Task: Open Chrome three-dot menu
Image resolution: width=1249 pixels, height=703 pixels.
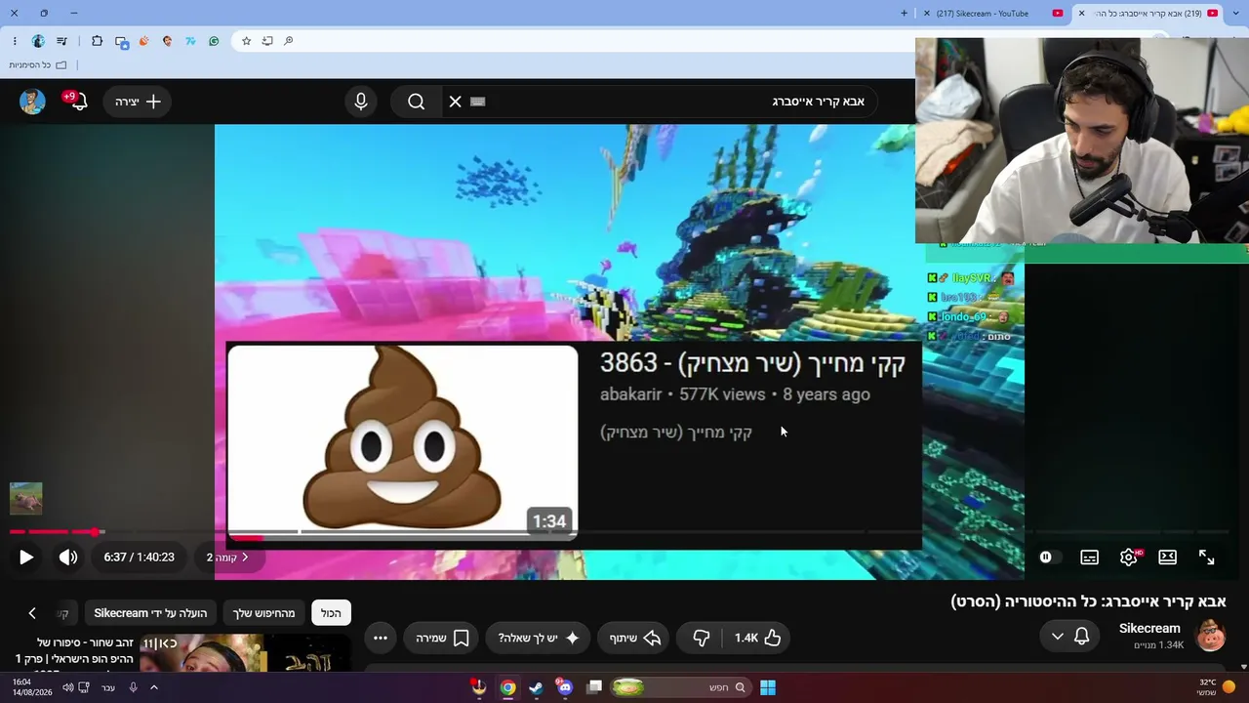Action: coord(15,41)
